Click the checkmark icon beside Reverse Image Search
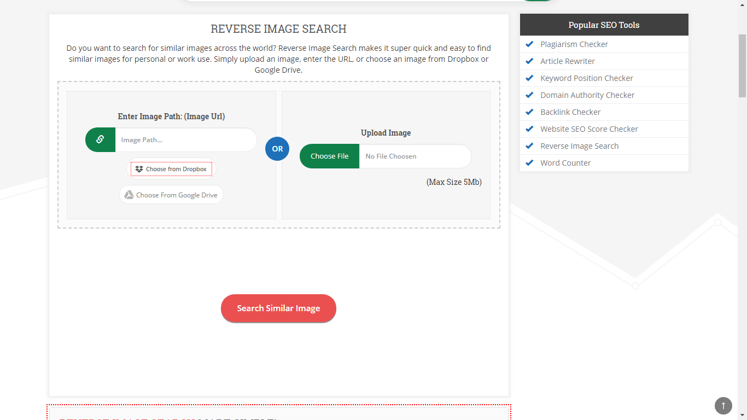Screen dimensions: 747x420 point(529,146)
